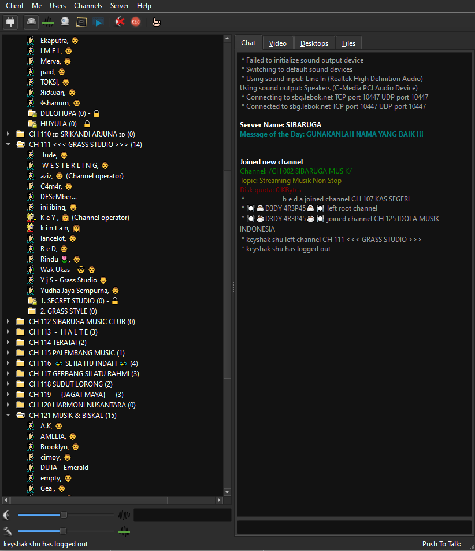The width and height of the screenshot is (475, 551).
Task: Toggle the mute all speaker icon
Action: (x=120, y=22)
